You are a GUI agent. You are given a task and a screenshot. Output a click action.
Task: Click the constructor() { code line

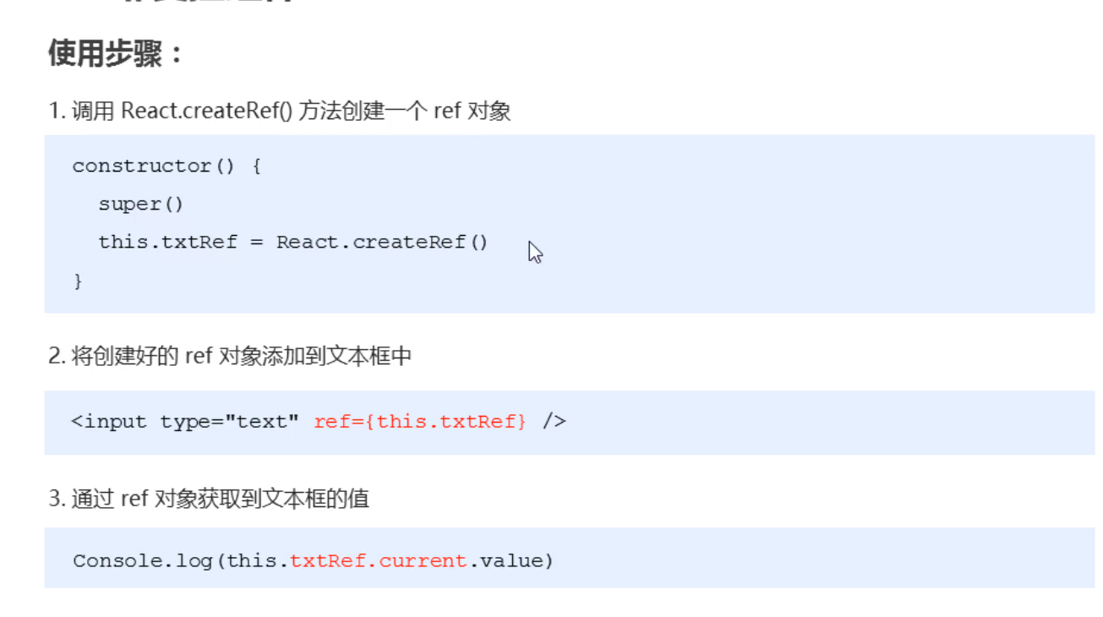[167, 166]
